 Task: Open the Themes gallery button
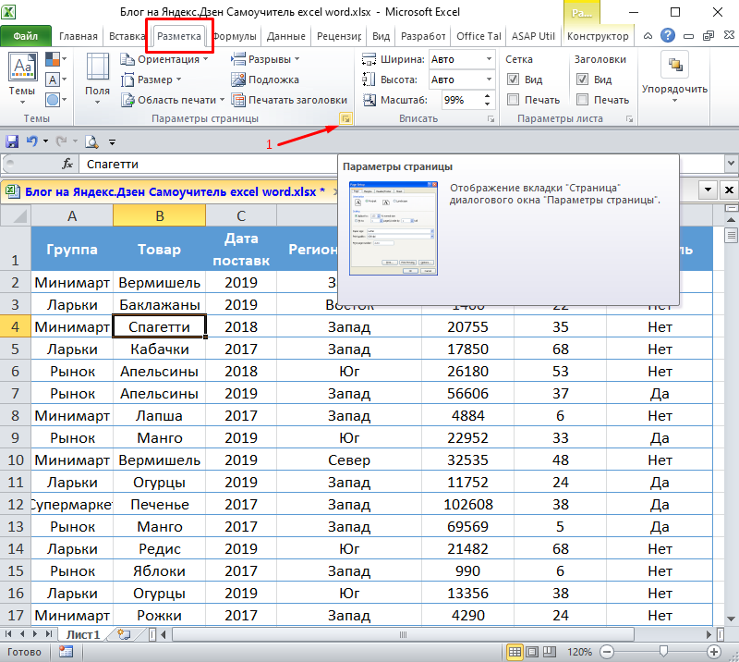click(22, 79)
